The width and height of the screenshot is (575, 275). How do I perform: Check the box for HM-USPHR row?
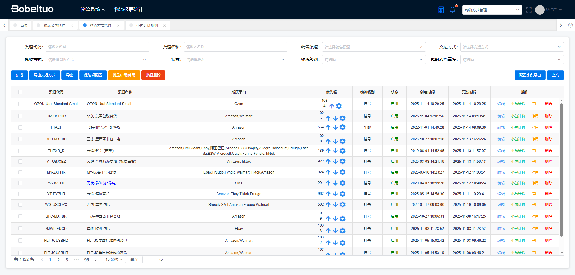[x=20, y=116]
